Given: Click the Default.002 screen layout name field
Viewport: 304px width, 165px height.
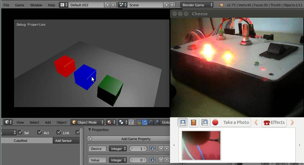Looking at the screenshot, I should [x=86, y=5].
